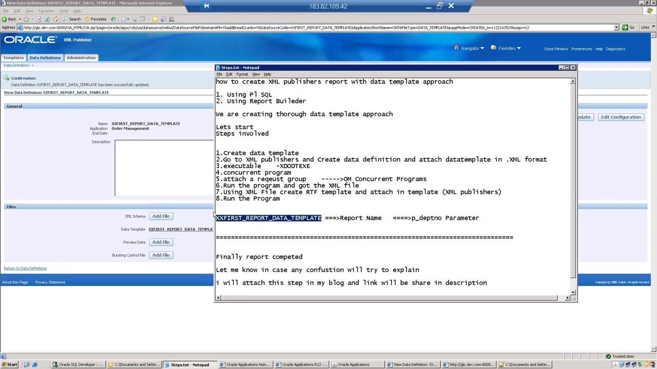Expand the Oracle Favorites dropdown menu
The width and height of the screenshot is (657, 369).
click(518, 48)
